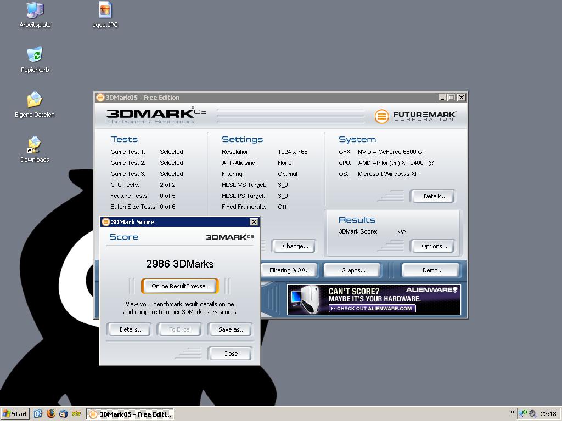
Task: Expand hidden taskbar items with the chevron
Action: [512, 412]
